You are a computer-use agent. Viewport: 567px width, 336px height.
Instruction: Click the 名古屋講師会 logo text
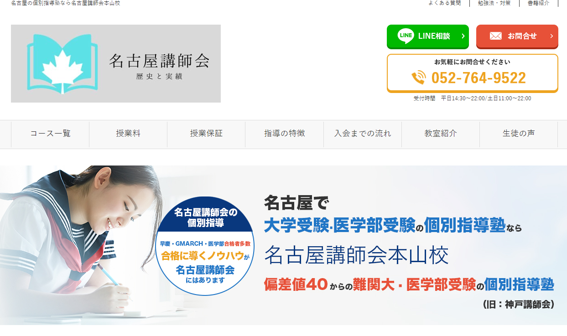(159, 61)
